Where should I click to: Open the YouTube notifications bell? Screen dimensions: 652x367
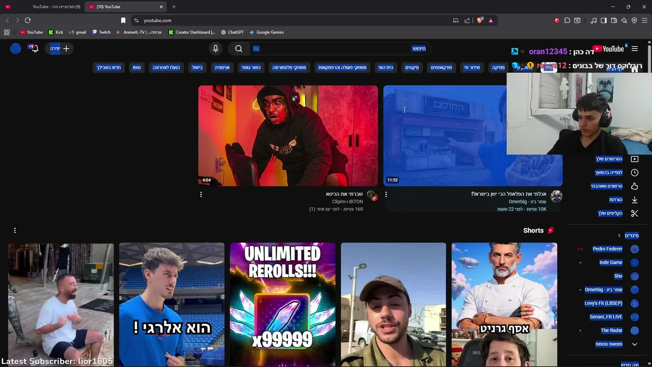point(34,48)
